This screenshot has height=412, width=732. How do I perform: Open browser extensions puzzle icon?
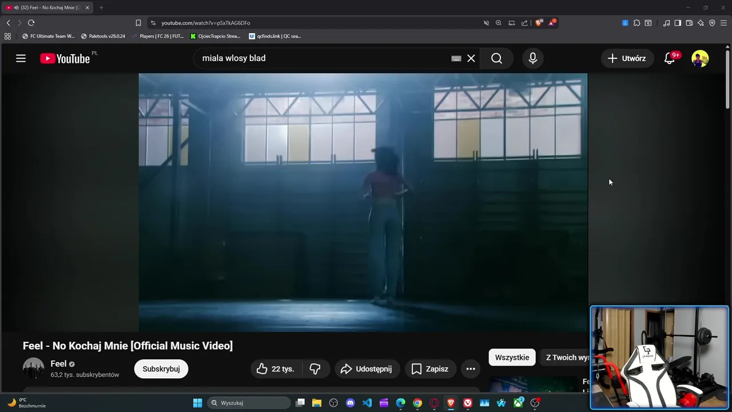tap(636, 23)
